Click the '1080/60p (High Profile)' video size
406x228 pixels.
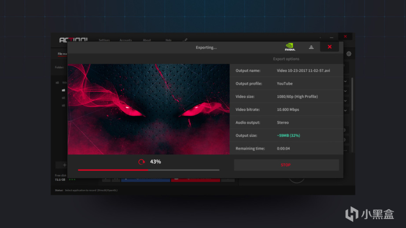pos(297,96)
